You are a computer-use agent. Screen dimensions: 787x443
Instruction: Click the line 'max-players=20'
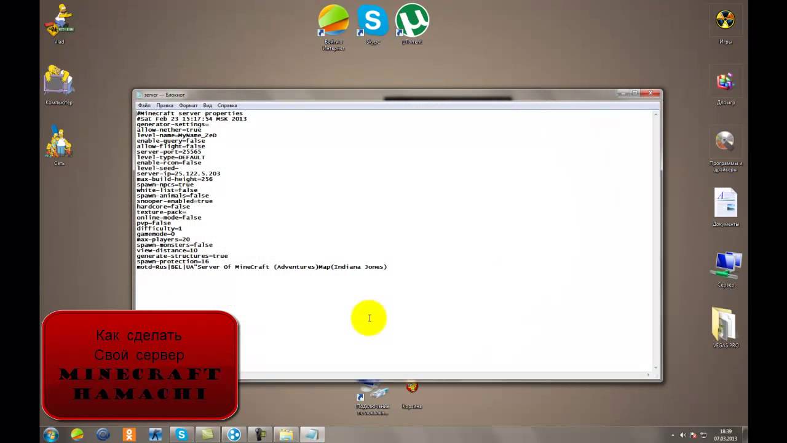pos(163,239)
